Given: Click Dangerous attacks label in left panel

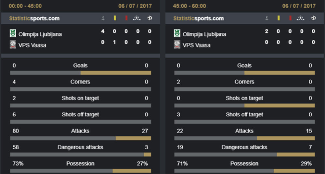Looking at the screenshot, I should point(80,147).
